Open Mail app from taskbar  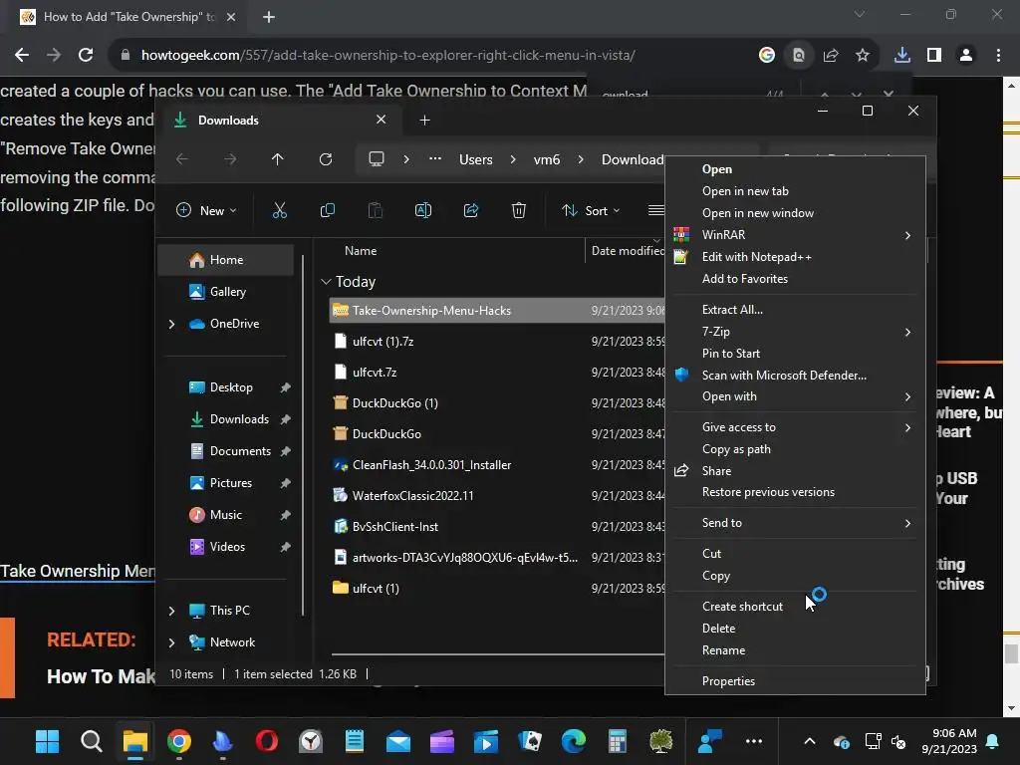[398, 741]
